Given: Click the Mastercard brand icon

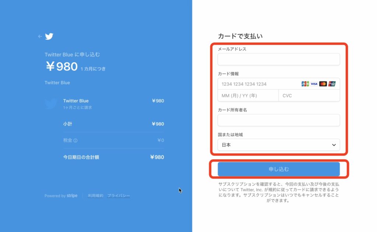Looking at the screenshot, I should (x=323, y=84).
